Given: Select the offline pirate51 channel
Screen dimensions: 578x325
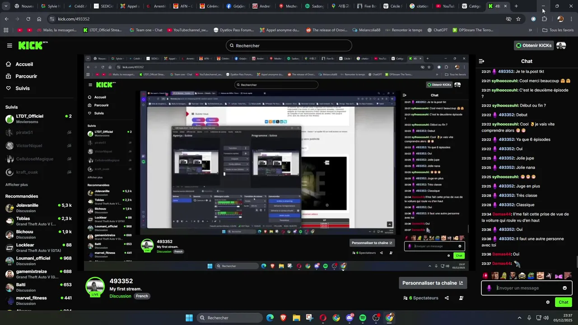Looking at the screenshot, I should click(38, 132).
